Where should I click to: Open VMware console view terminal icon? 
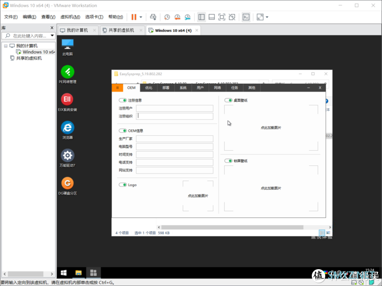coord(246,17)
